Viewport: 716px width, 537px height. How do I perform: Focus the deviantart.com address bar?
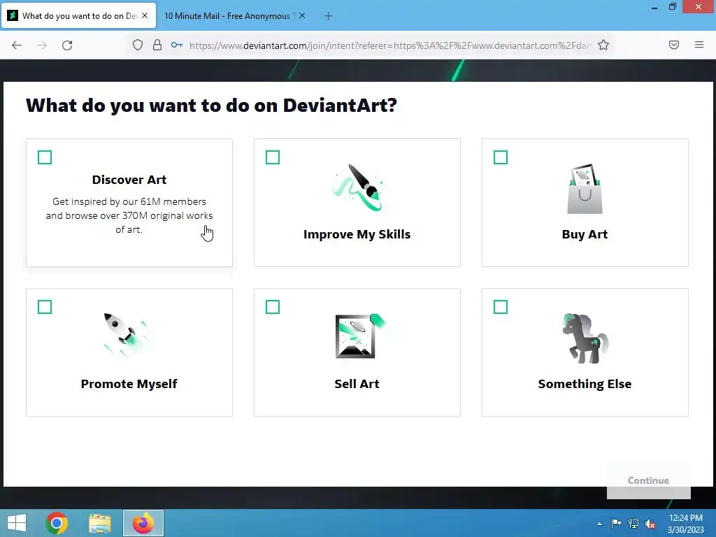[x=390, y=45]
